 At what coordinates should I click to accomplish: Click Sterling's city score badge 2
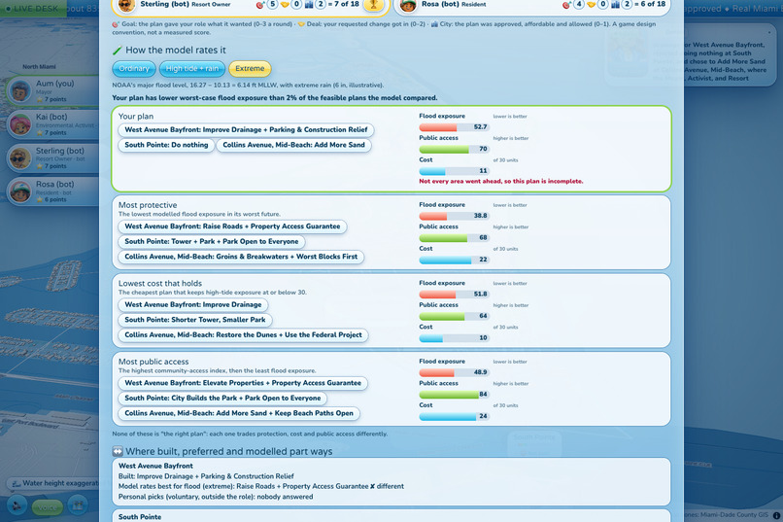click(320, 4)
